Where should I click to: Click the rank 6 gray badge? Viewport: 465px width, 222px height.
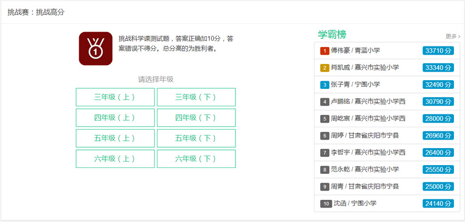(325, 136)
